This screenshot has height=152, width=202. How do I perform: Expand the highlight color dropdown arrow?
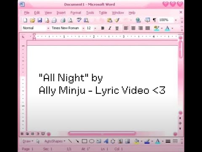click(162, 28)
